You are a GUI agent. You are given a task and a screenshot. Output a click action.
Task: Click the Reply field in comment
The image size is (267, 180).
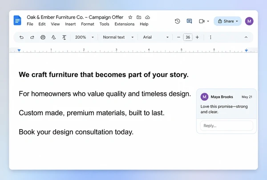[227, 126]
